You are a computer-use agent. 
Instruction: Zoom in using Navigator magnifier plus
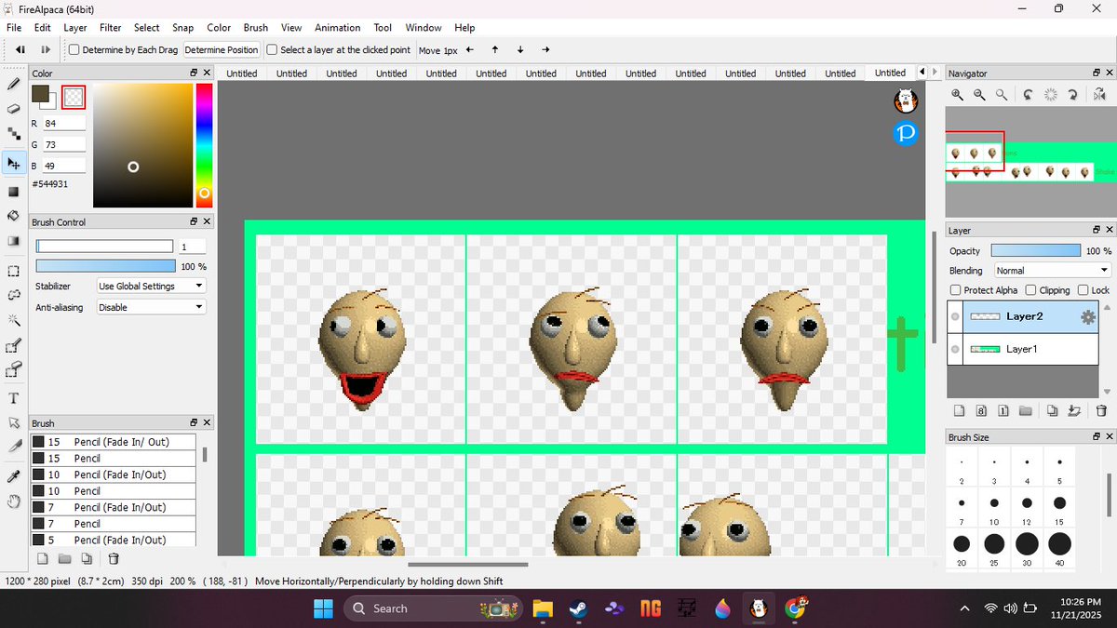(957, 94)
